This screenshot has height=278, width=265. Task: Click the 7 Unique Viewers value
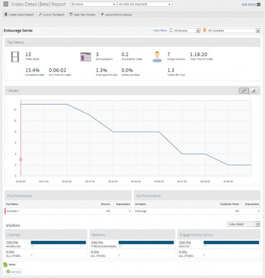[x=169, y=54]
